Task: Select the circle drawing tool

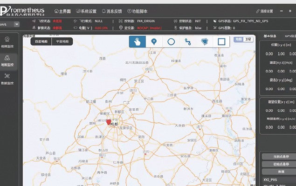Action: point(171,41)
